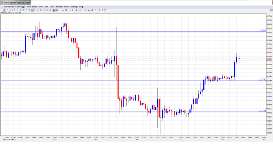The image size is (273, 153).
Task: Open the Lines menu
Action: [52, 7]
